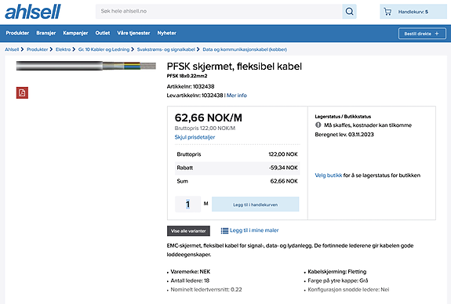Screen dimensions: 451x304
Task: Open the shopping cart icon
Action: (x=387, y=12)
